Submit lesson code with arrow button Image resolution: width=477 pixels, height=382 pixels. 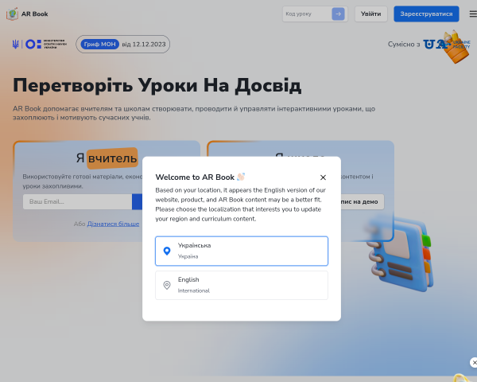click(338, 14)
